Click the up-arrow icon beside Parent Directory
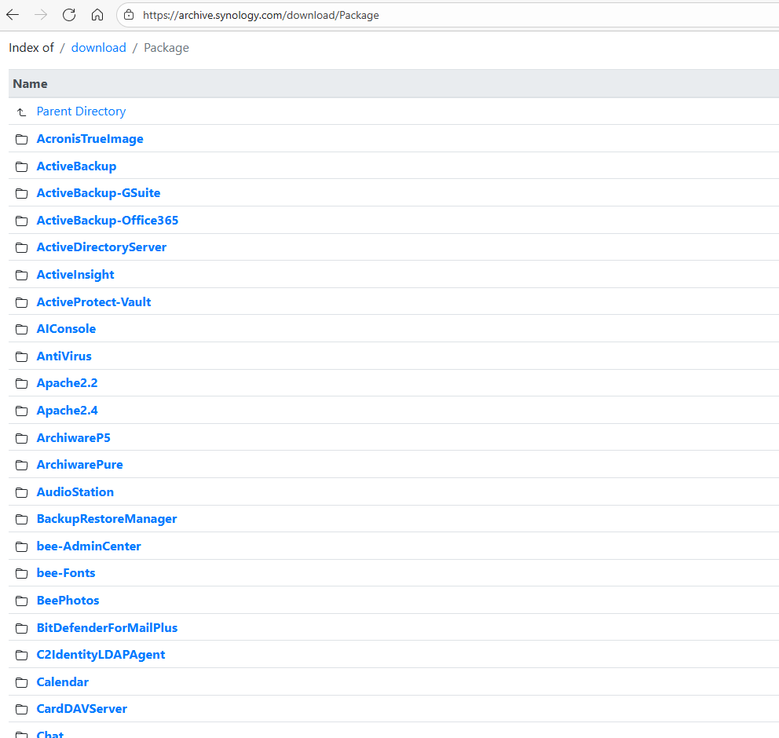Screen dimensions: 779x738 click(22, 112)
